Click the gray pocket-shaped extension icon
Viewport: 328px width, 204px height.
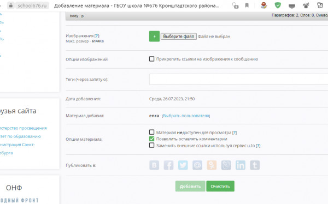(292, 6)
